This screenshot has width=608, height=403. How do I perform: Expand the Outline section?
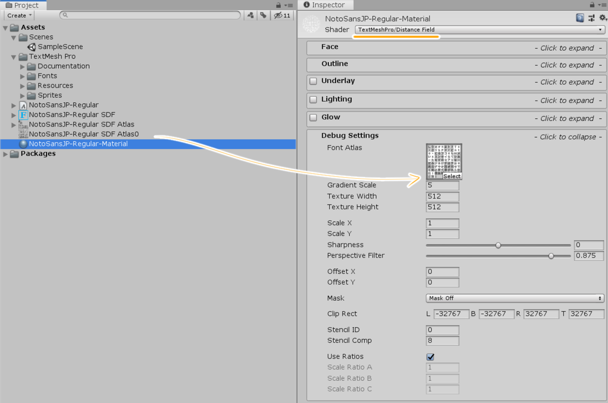pos(457,65)
